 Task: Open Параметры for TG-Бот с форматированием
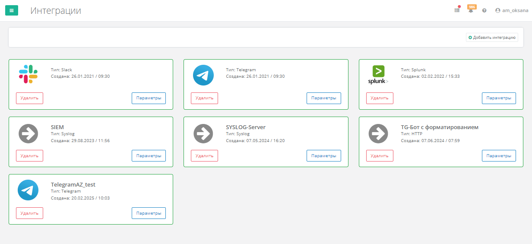click(499, 155)
